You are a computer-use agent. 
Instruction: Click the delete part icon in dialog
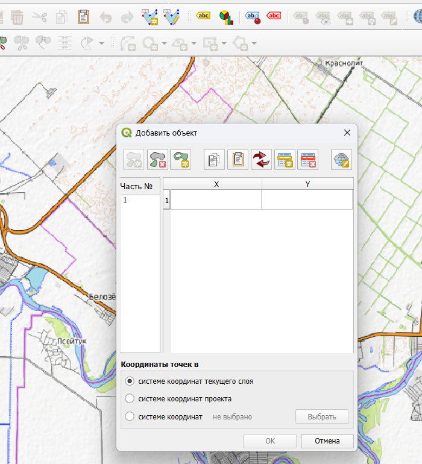click(x=157, y=159)
